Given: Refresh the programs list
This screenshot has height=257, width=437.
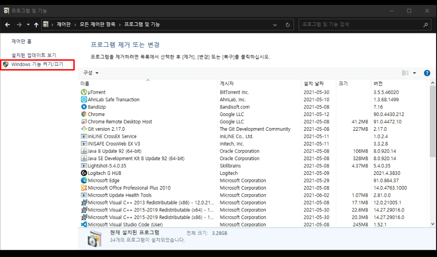Looking at the screenshot, I should (288, 25).
